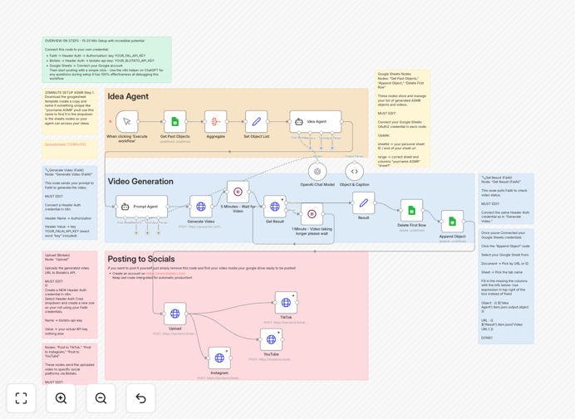Select the Aggregate node
This screenshot has width=575, height=419.
[x=216, y=122]
